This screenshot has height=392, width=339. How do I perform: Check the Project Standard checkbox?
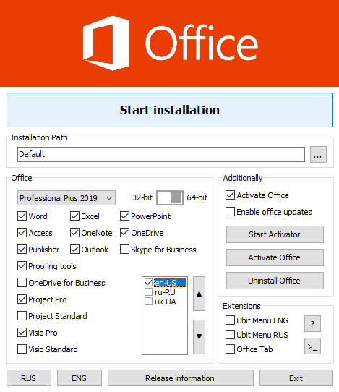(x=22, y=316)
